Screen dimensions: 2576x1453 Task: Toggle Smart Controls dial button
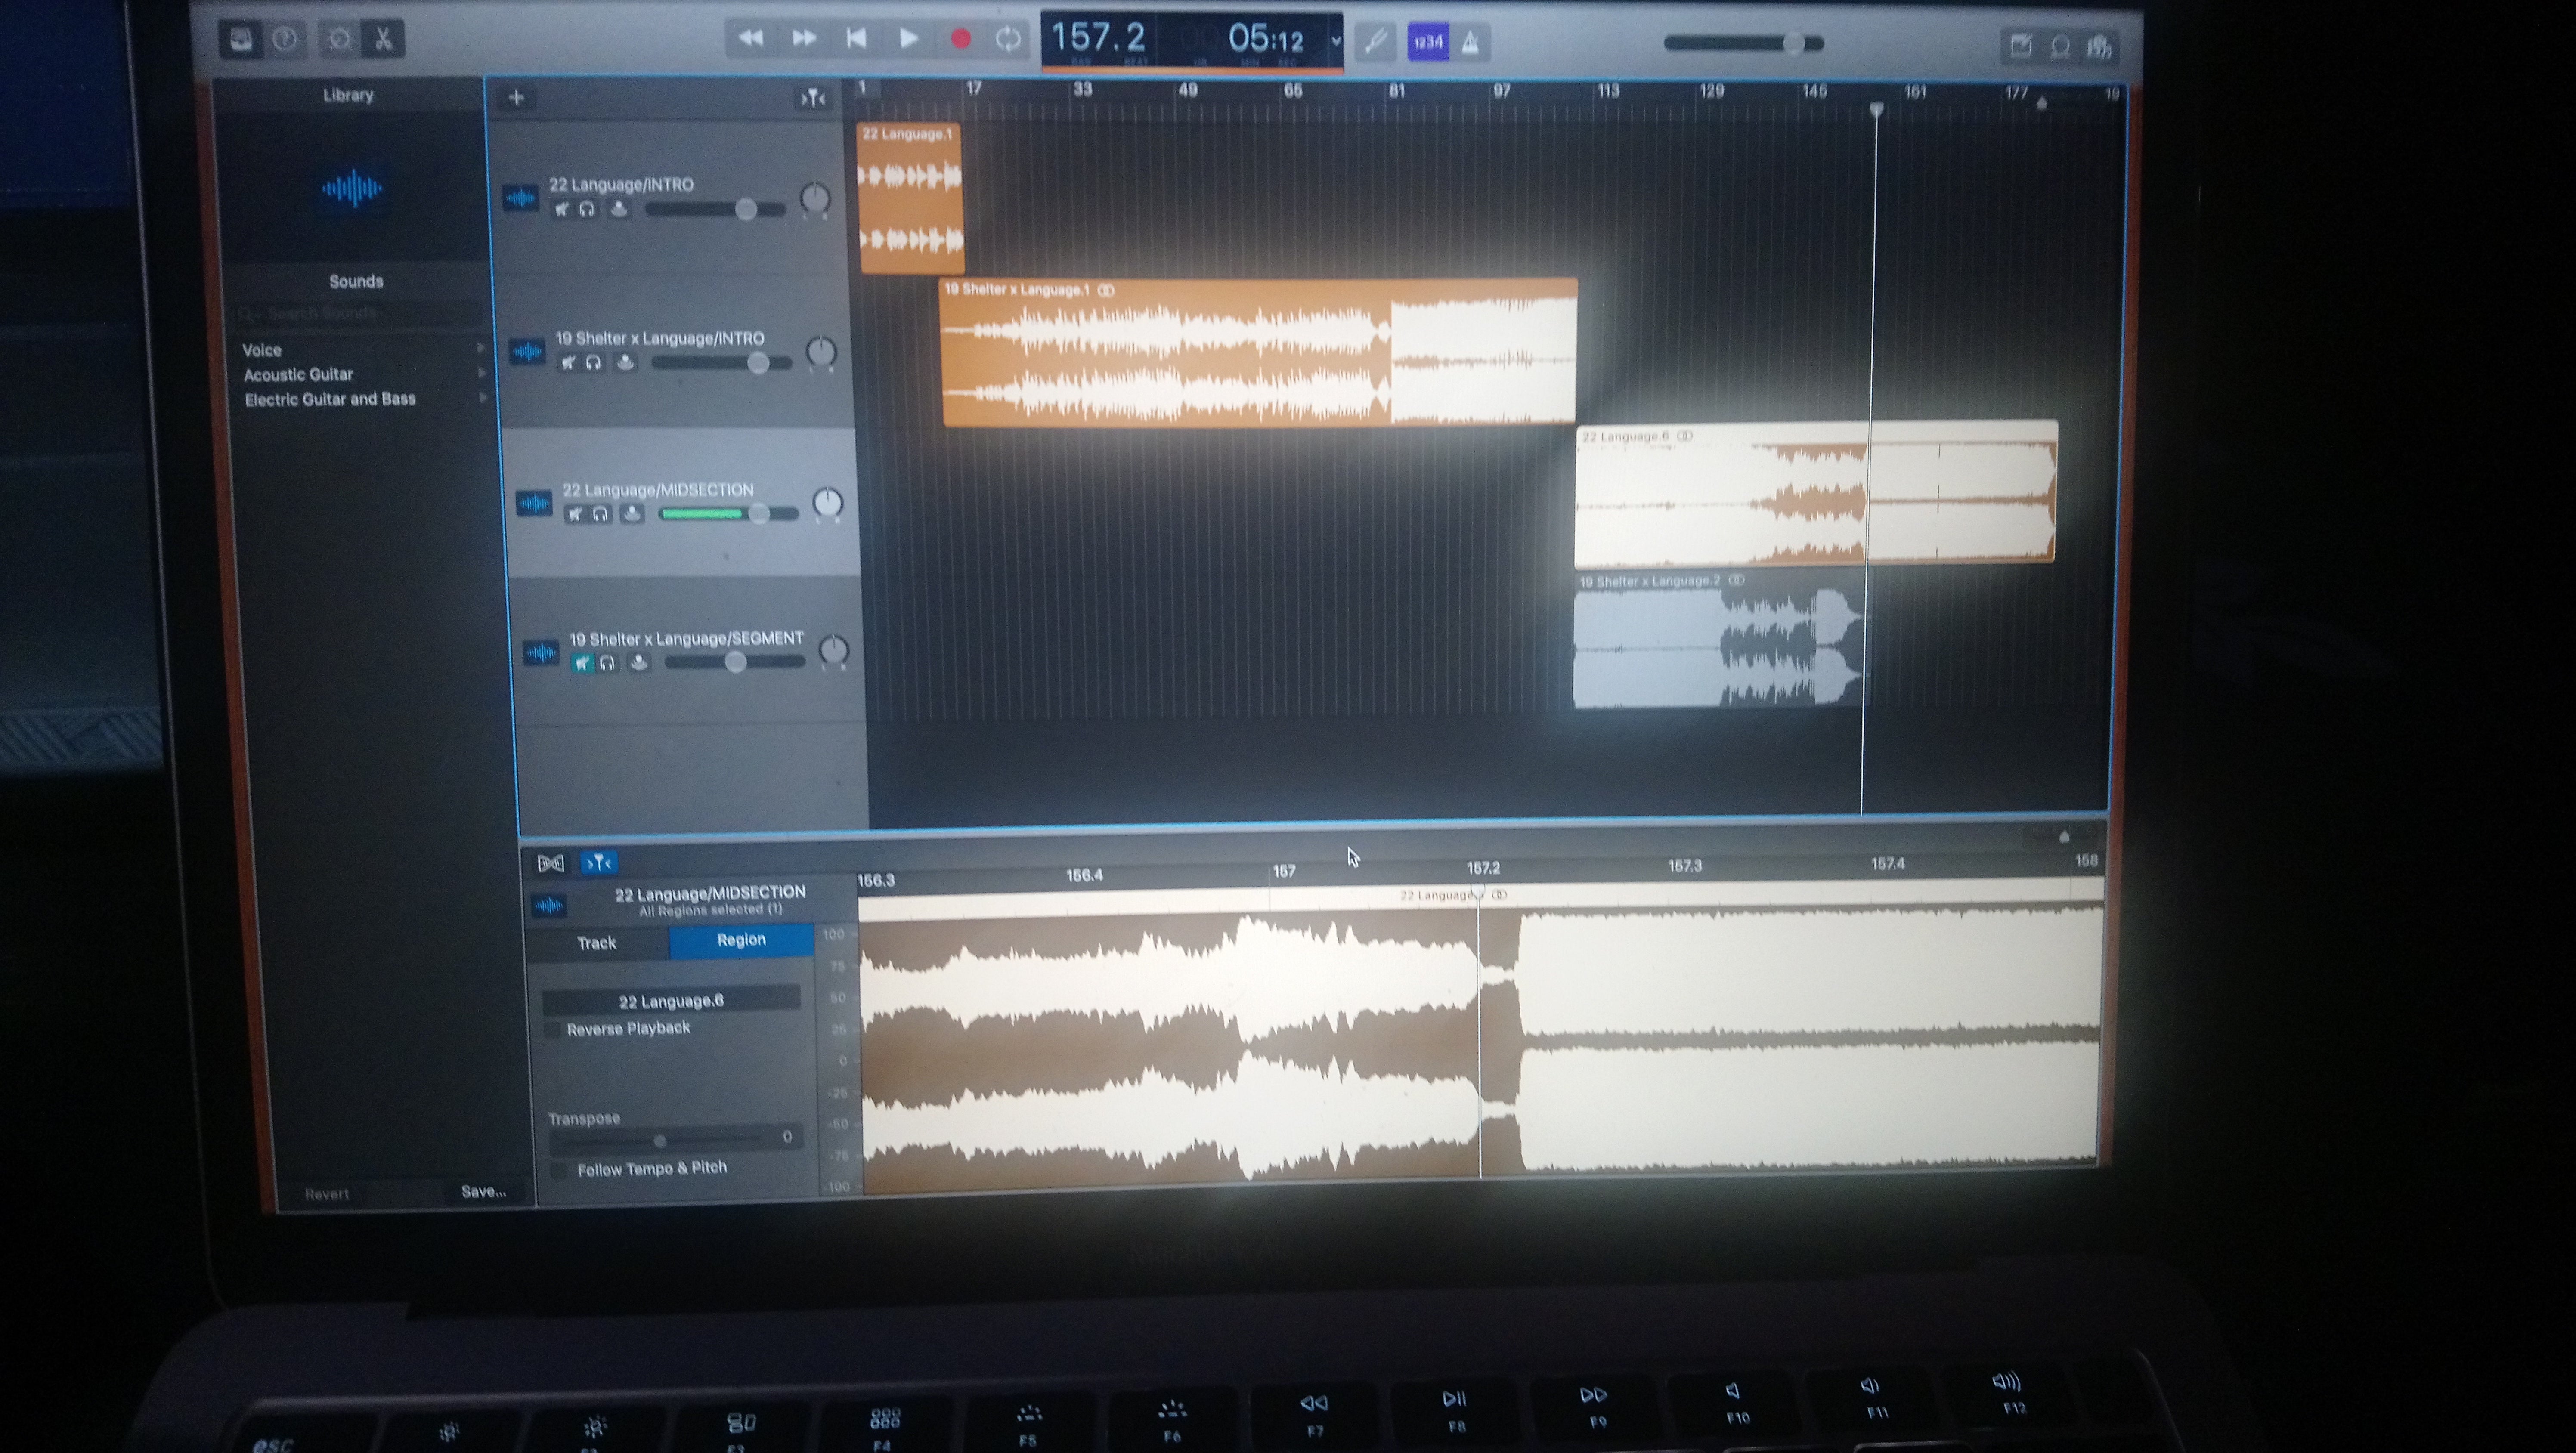340,40
